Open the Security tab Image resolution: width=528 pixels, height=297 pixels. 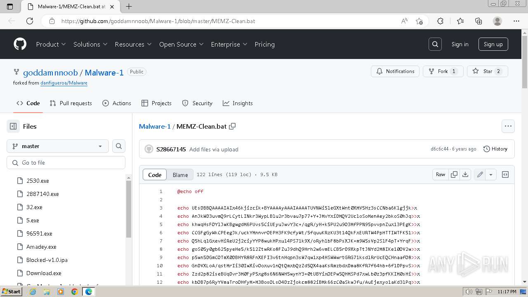click(197, 103)
